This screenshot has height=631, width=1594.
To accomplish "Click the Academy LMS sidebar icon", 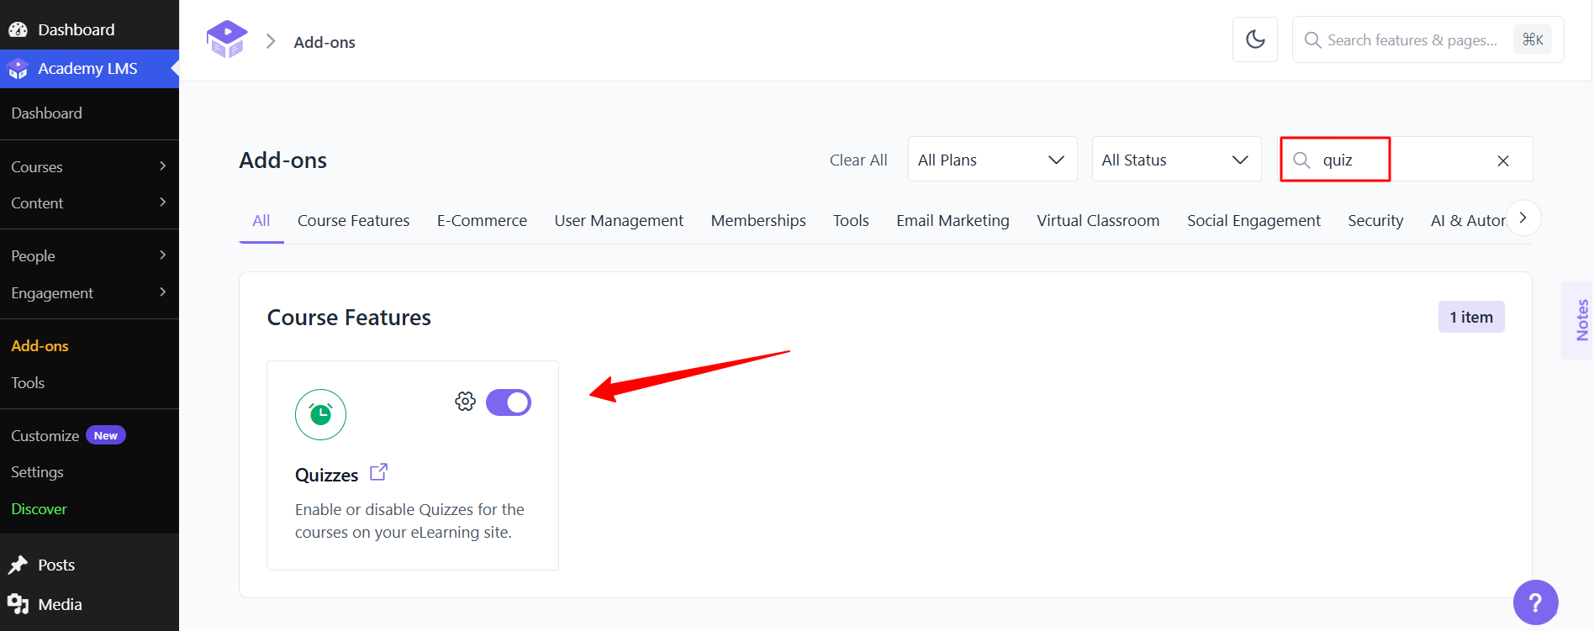I will click(x=18, y=69).
